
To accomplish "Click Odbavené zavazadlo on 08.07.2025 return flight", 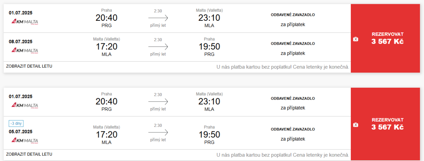I will coord(293,44).
